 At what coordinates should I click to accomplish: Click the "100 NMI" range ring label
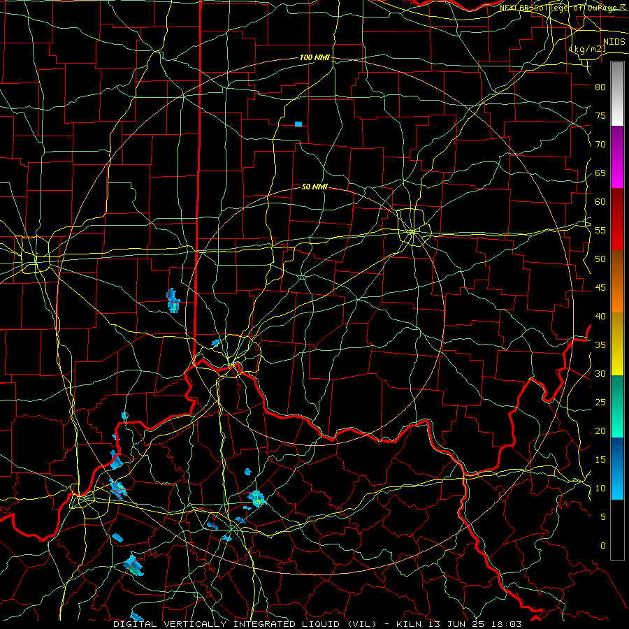(315, 58)
